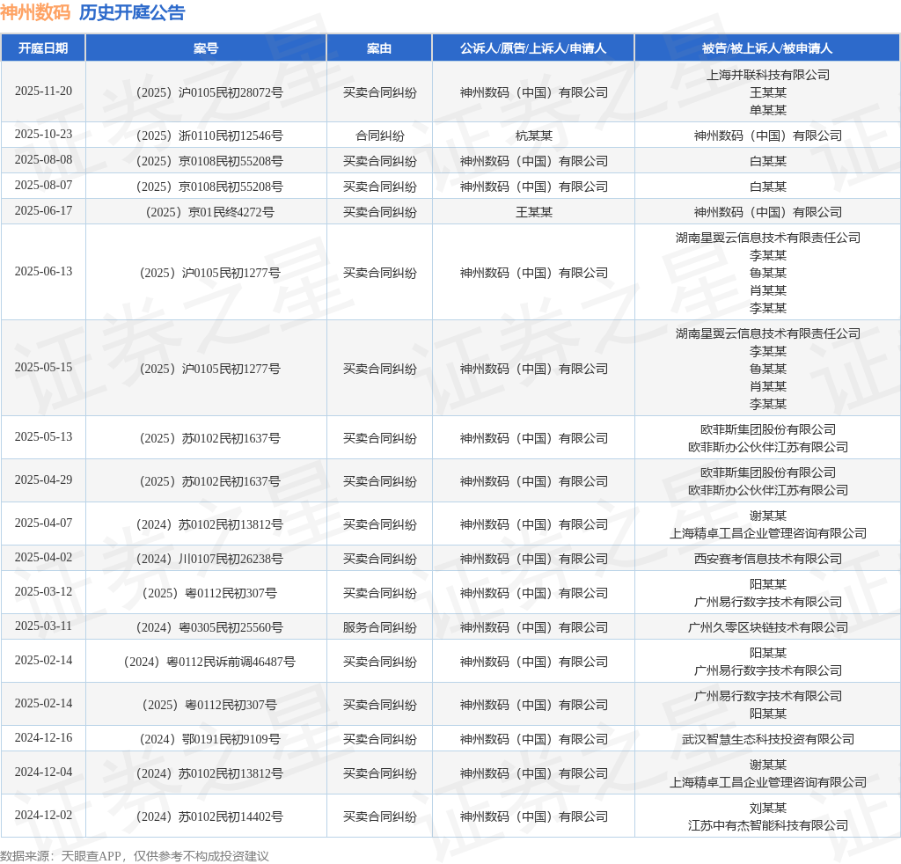Screen dimensions: 901x864
Task: Click defendant 肖某某 in the 2025-05-15 row
Action: point(767,386)
